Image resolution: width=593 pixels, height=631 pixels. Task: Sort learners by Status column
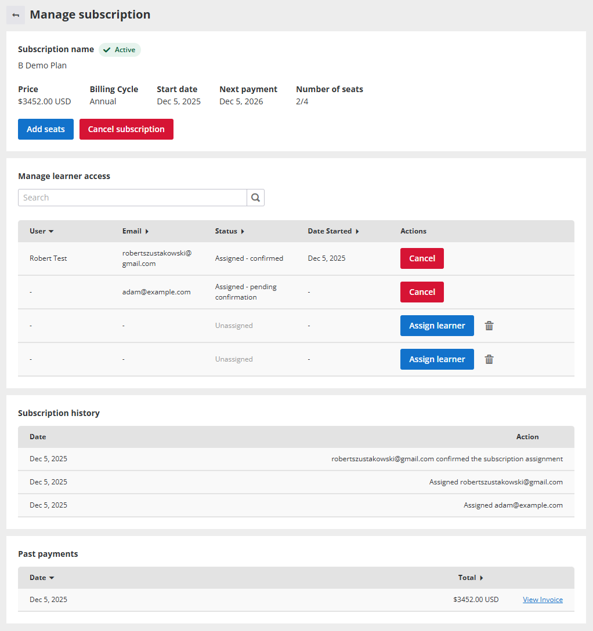pos(230,231)
